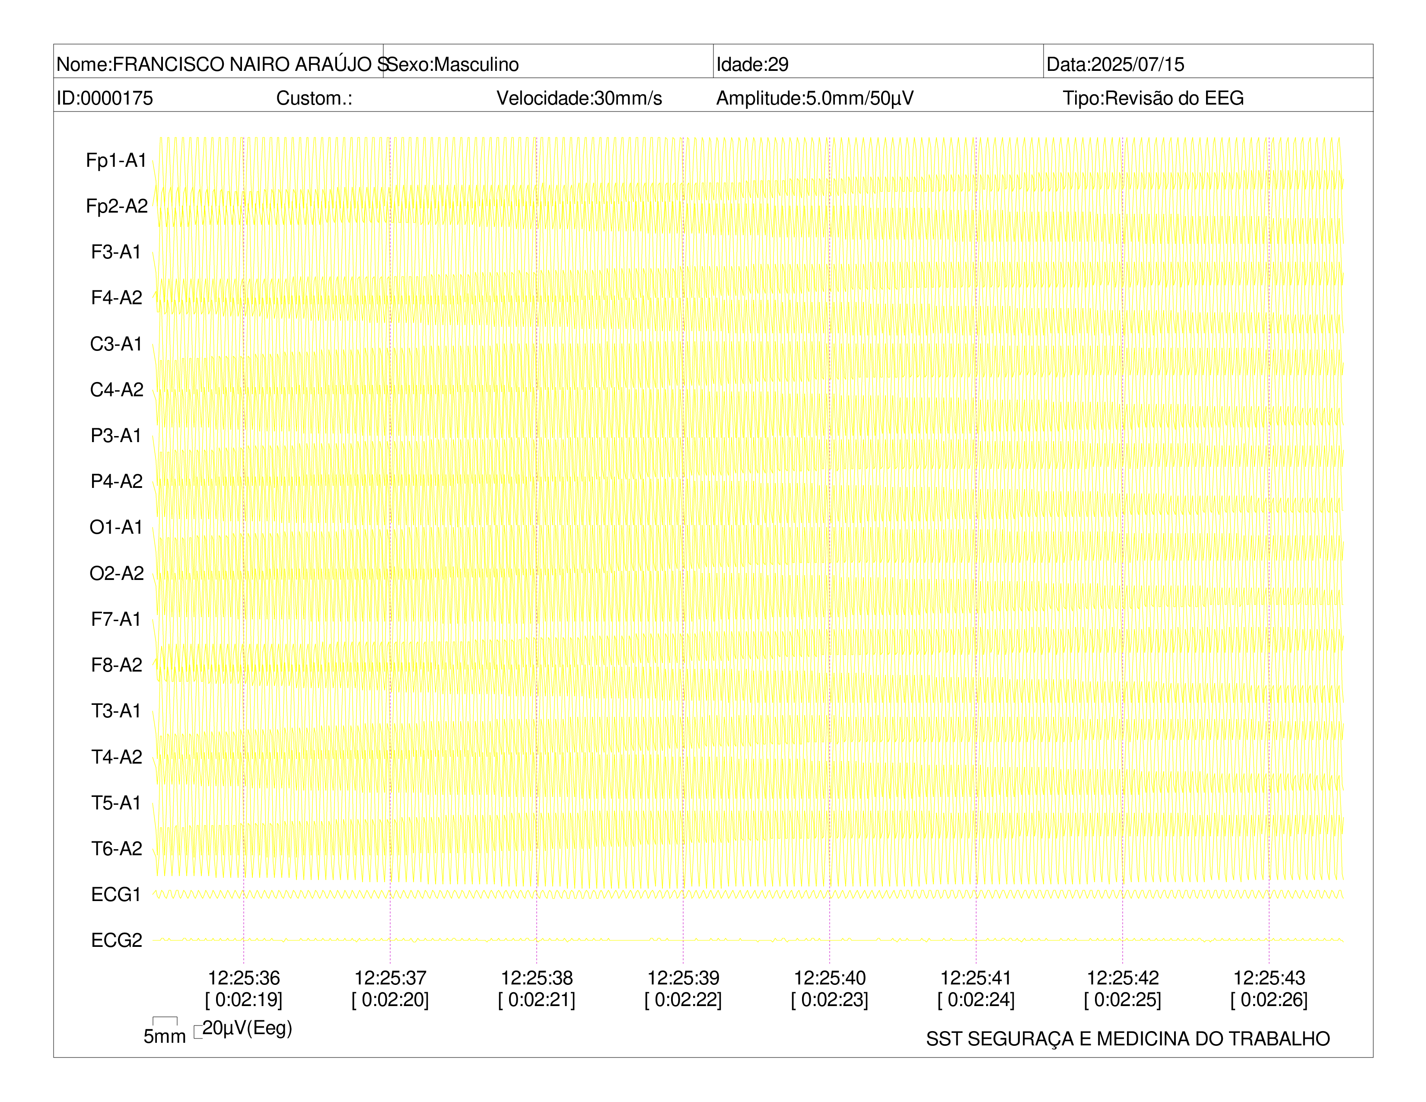Select the 'ID:0000175' text
The image size is (1426, 1102).
[x=105, y=99]
